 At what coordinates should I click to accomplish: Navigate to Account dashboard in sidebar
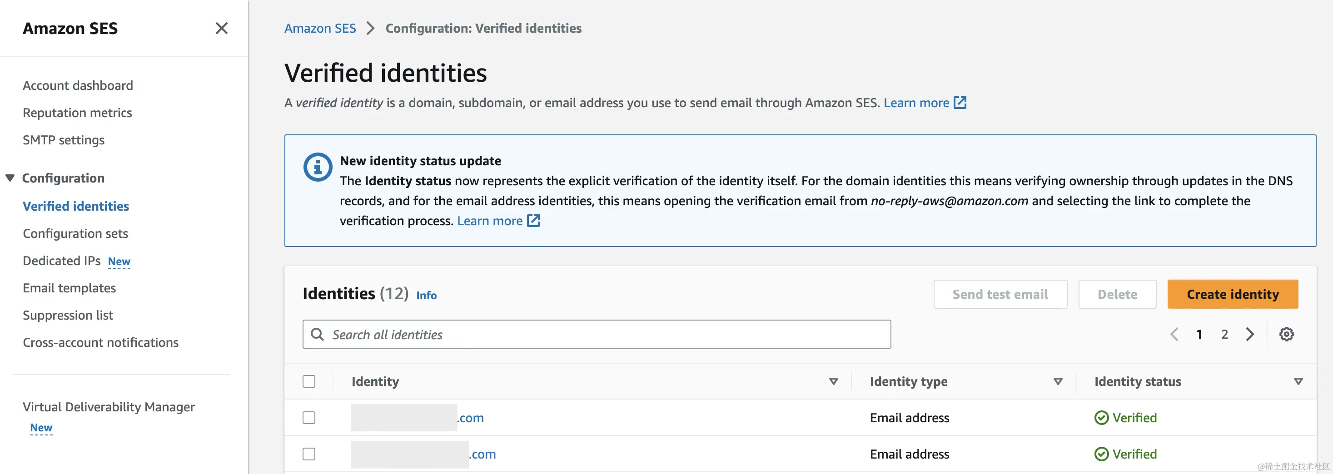[x=78, y=85]
